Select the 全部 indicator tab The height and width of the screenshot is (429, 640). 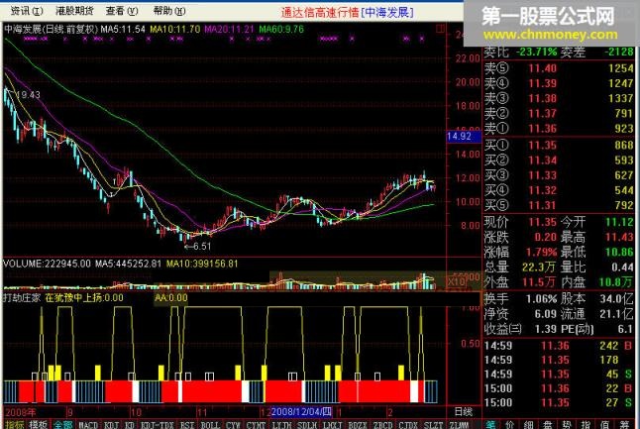click(63, 424)
